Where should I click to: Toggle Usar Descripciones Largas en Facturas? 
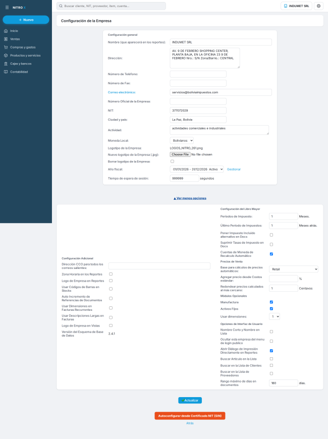coord(111,317)
